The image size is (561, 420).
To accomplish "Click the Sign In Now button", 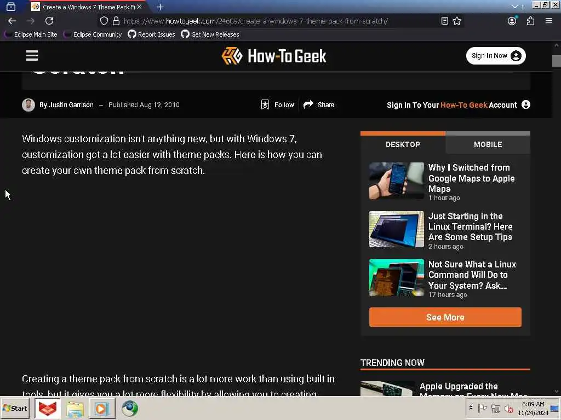I will pos(496,56).
